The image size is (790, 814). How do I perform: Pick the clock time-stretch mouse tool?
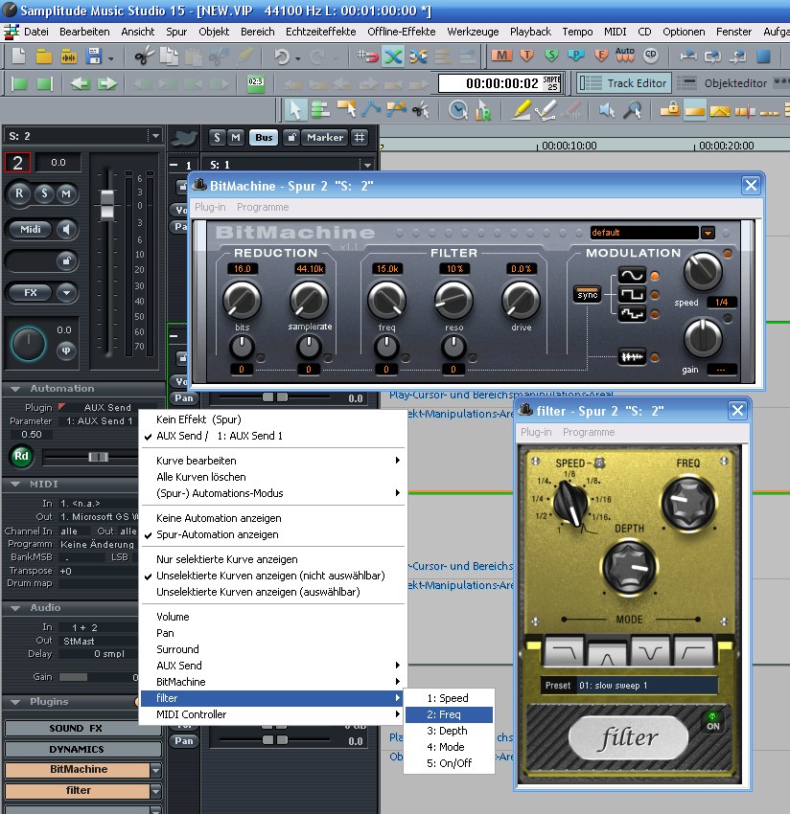(457, 109)
